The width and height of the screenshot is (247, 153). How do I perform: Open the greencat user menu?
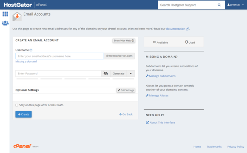click(236, 5)
